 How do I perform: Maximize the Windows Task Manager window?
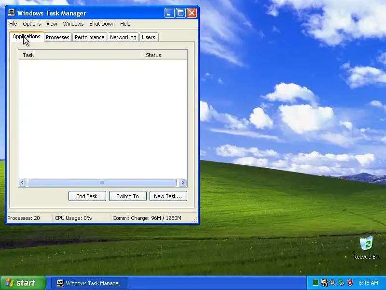[180, 13]
